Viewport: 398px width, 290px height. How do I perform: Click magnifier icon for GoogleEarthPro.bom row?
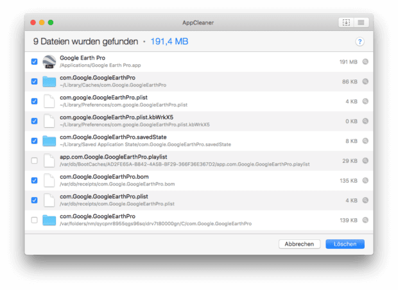[x=365, y=181]
